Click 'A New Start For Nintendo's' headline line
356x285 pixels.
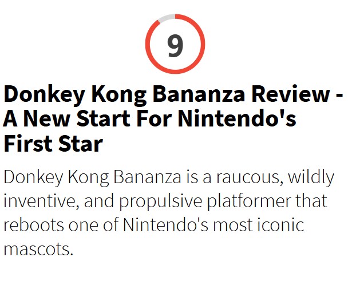(x=149, y=118)
